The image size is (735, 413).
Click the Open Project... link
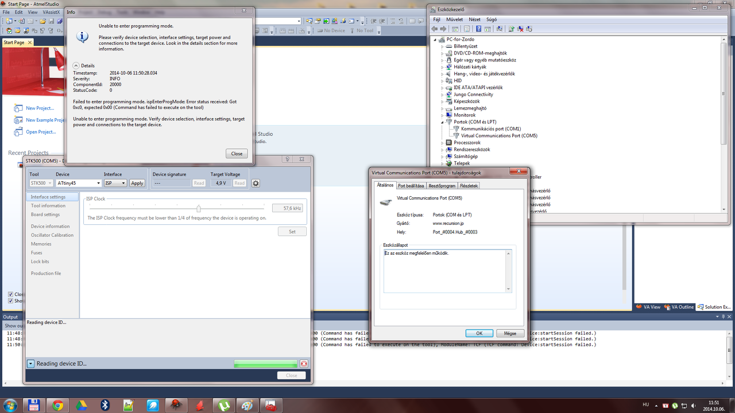pos(41,132)
